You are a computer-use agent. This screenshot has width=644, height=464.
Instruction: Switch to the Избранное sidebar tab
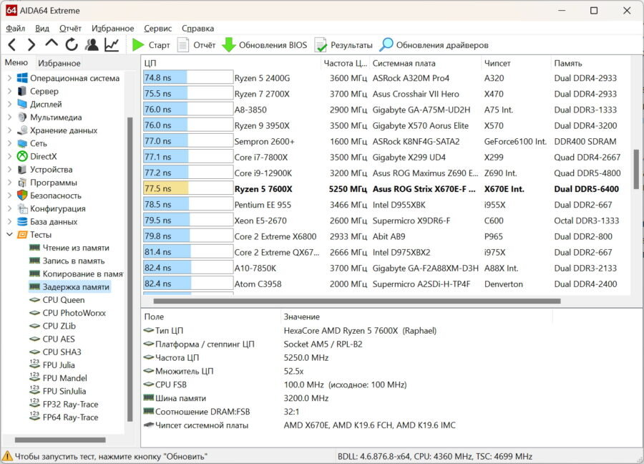[x=59, y=63]
